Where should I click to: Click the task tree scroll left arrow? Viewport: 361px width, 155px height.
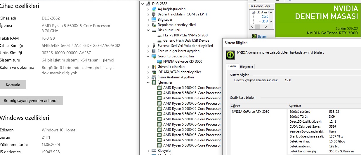[252, 27]
